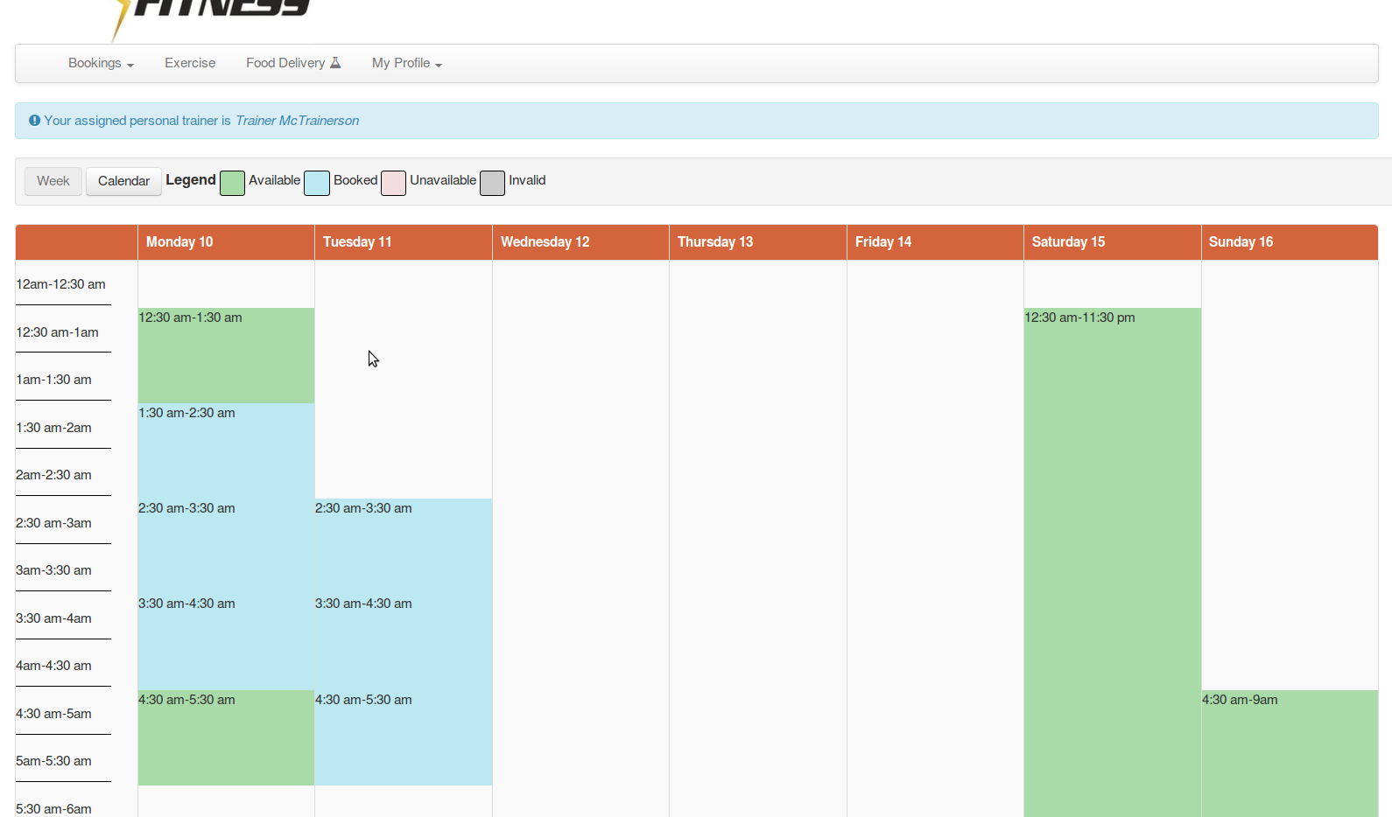Click the Food Delivery flask icon

pyautogui.click(x=335, y=63)
